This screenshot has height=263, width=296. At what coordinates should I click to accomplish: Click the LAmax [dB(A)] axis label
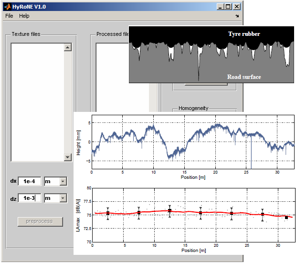pyautogui.click(x=78, y=215)
